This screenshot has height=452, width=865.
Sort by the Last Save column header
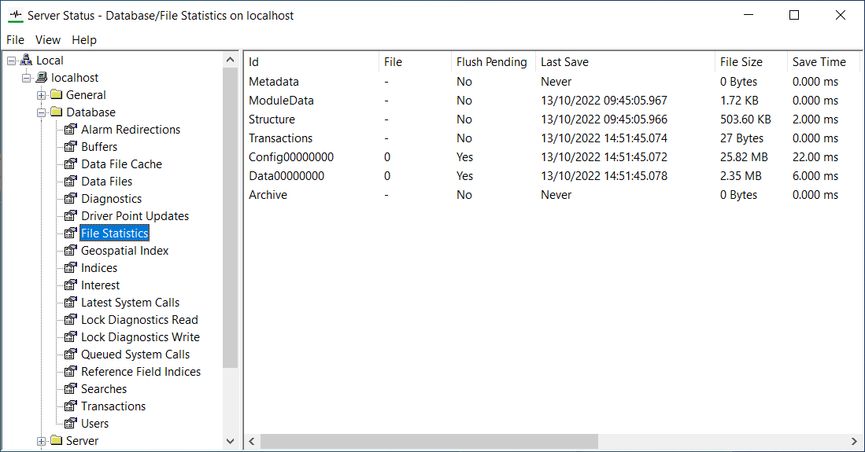point(564,62)
